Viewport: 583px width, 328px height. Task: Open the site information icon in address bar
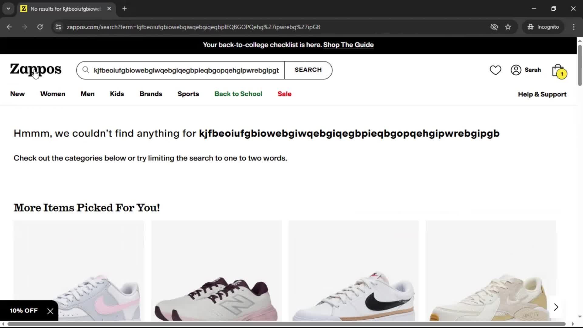58,27
